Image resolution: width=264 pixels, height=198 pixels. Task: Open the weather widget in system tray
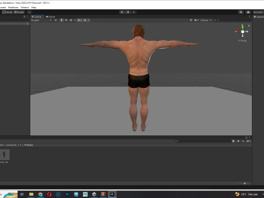[x=246, y=194]
